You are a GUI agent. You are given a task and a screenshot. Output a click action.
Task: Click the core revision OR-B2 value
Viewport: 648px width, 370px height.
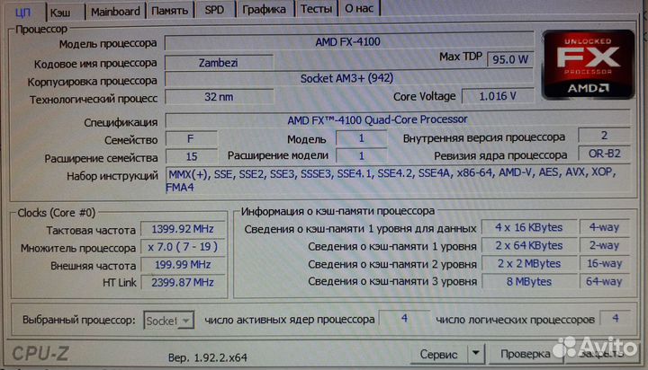point(604,154)
